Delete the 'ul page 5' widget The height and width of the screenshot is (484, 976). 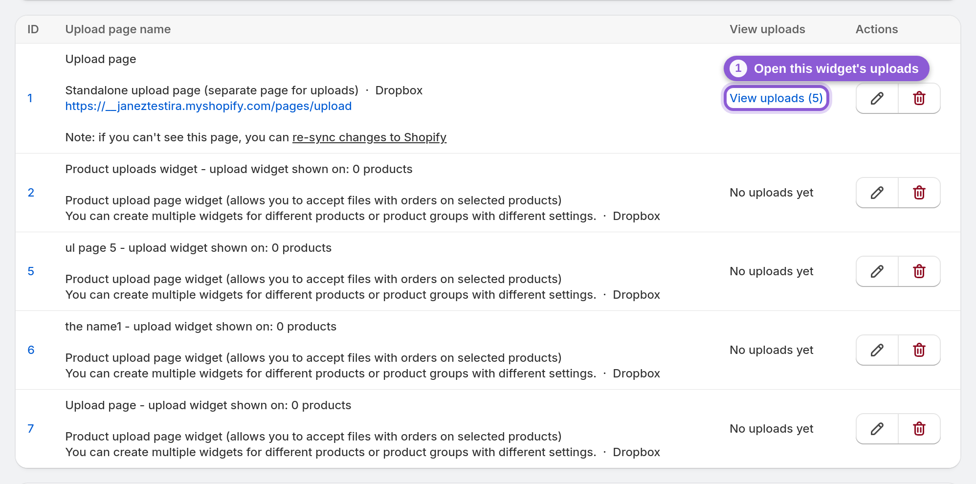click(919, 271)
